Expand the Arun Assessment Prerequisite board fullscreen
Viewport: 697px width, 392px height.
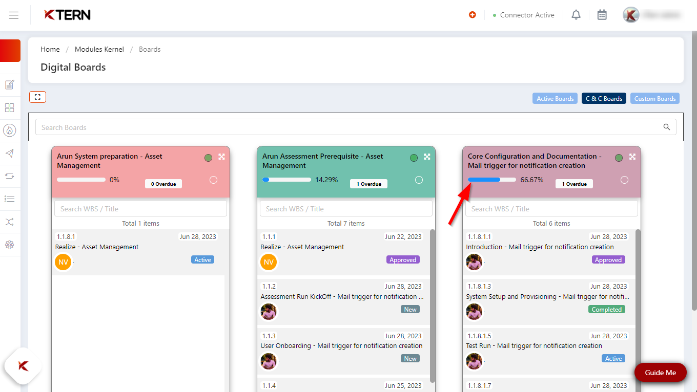427,157
